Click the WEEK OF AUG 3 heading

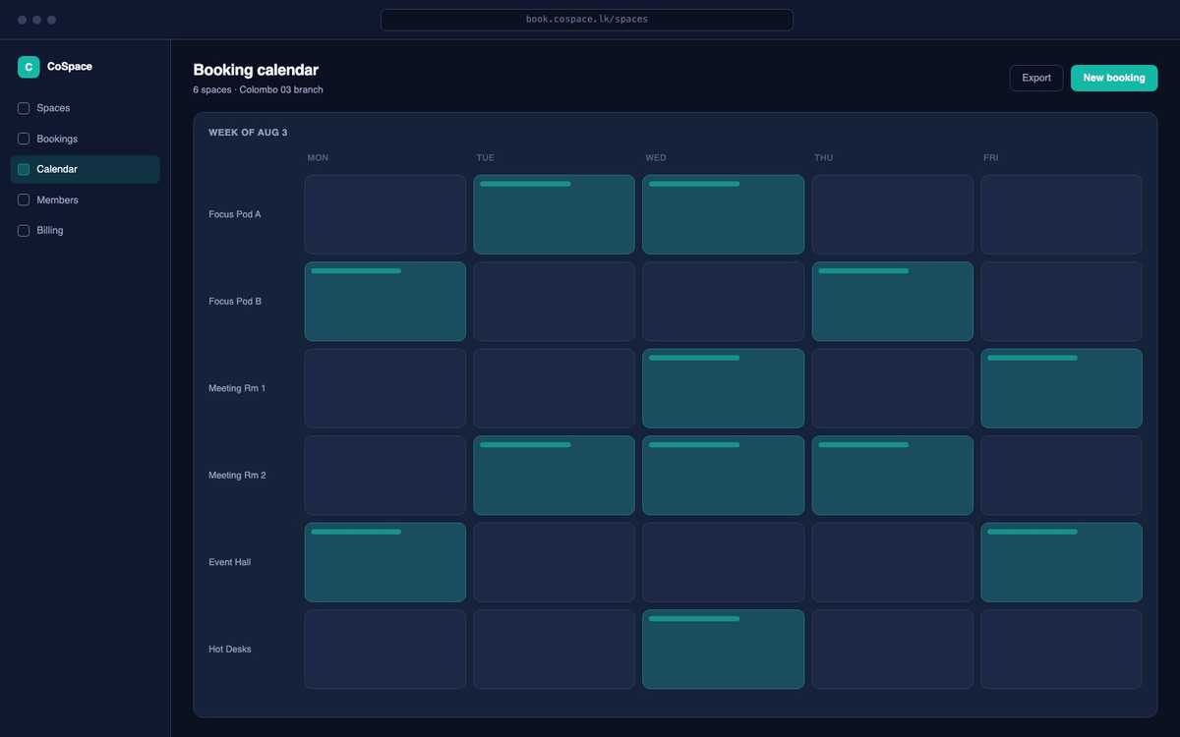click(x=248, y=133)
